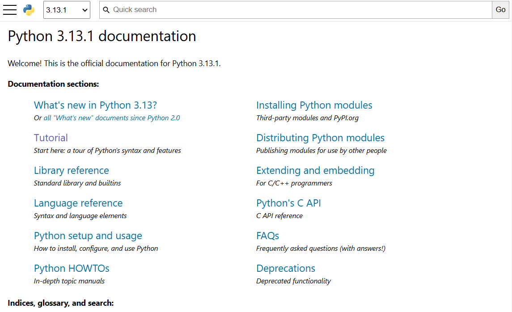Open the Python HOWTOs page
This screenshot has height=312, width=512.
[72, 269]
